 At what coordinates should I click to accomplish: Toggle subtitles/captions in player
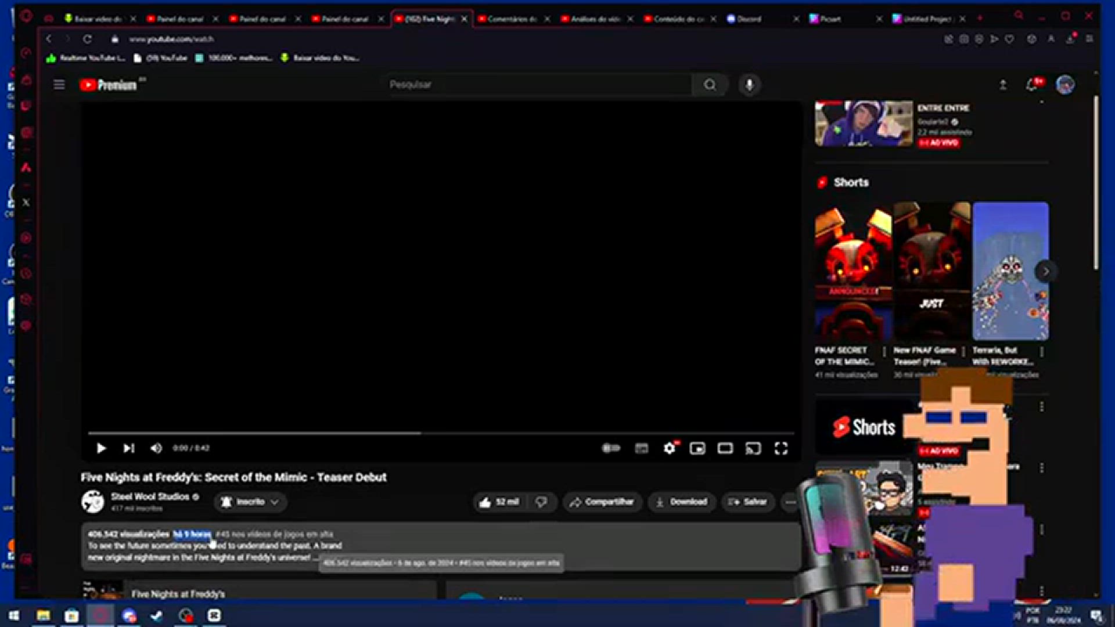[641, 448]
